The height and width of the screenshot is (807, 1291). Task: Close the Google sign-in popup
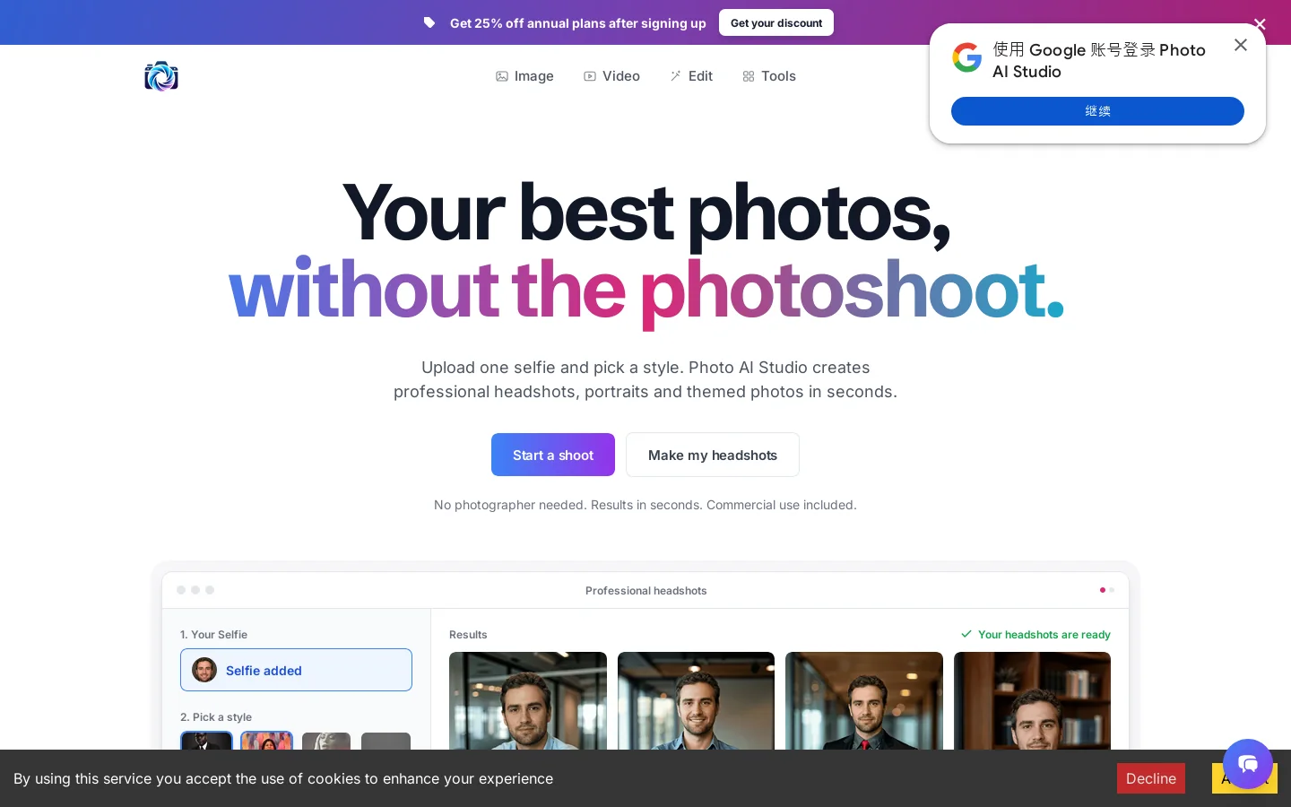pyautogui.click(x=1241, y=45)
